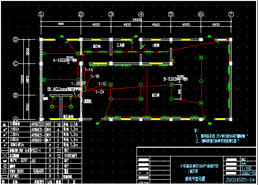Select the legend quantity 22
The width and height of the screenshot is (258, 185).
coord(59,151)
